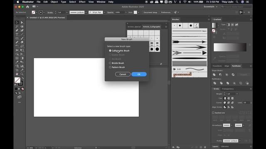The height and width of the screenshot is (149, 266).
Task: Switch to the Libraries tab
Action: pos(225,147)
